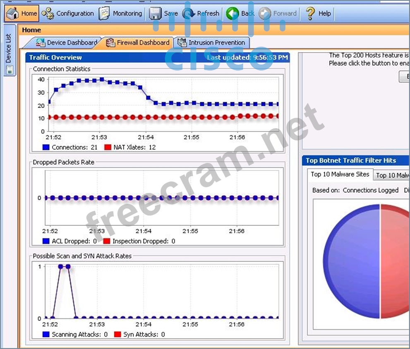Image resolution: width=410 pixels, height=349 pixels.
Task: Switch to the Device Dashboard tab
Action: (x=67, y=43)
